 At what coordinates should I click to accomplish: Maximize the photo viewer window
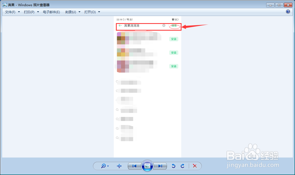[x=279, y=5]
